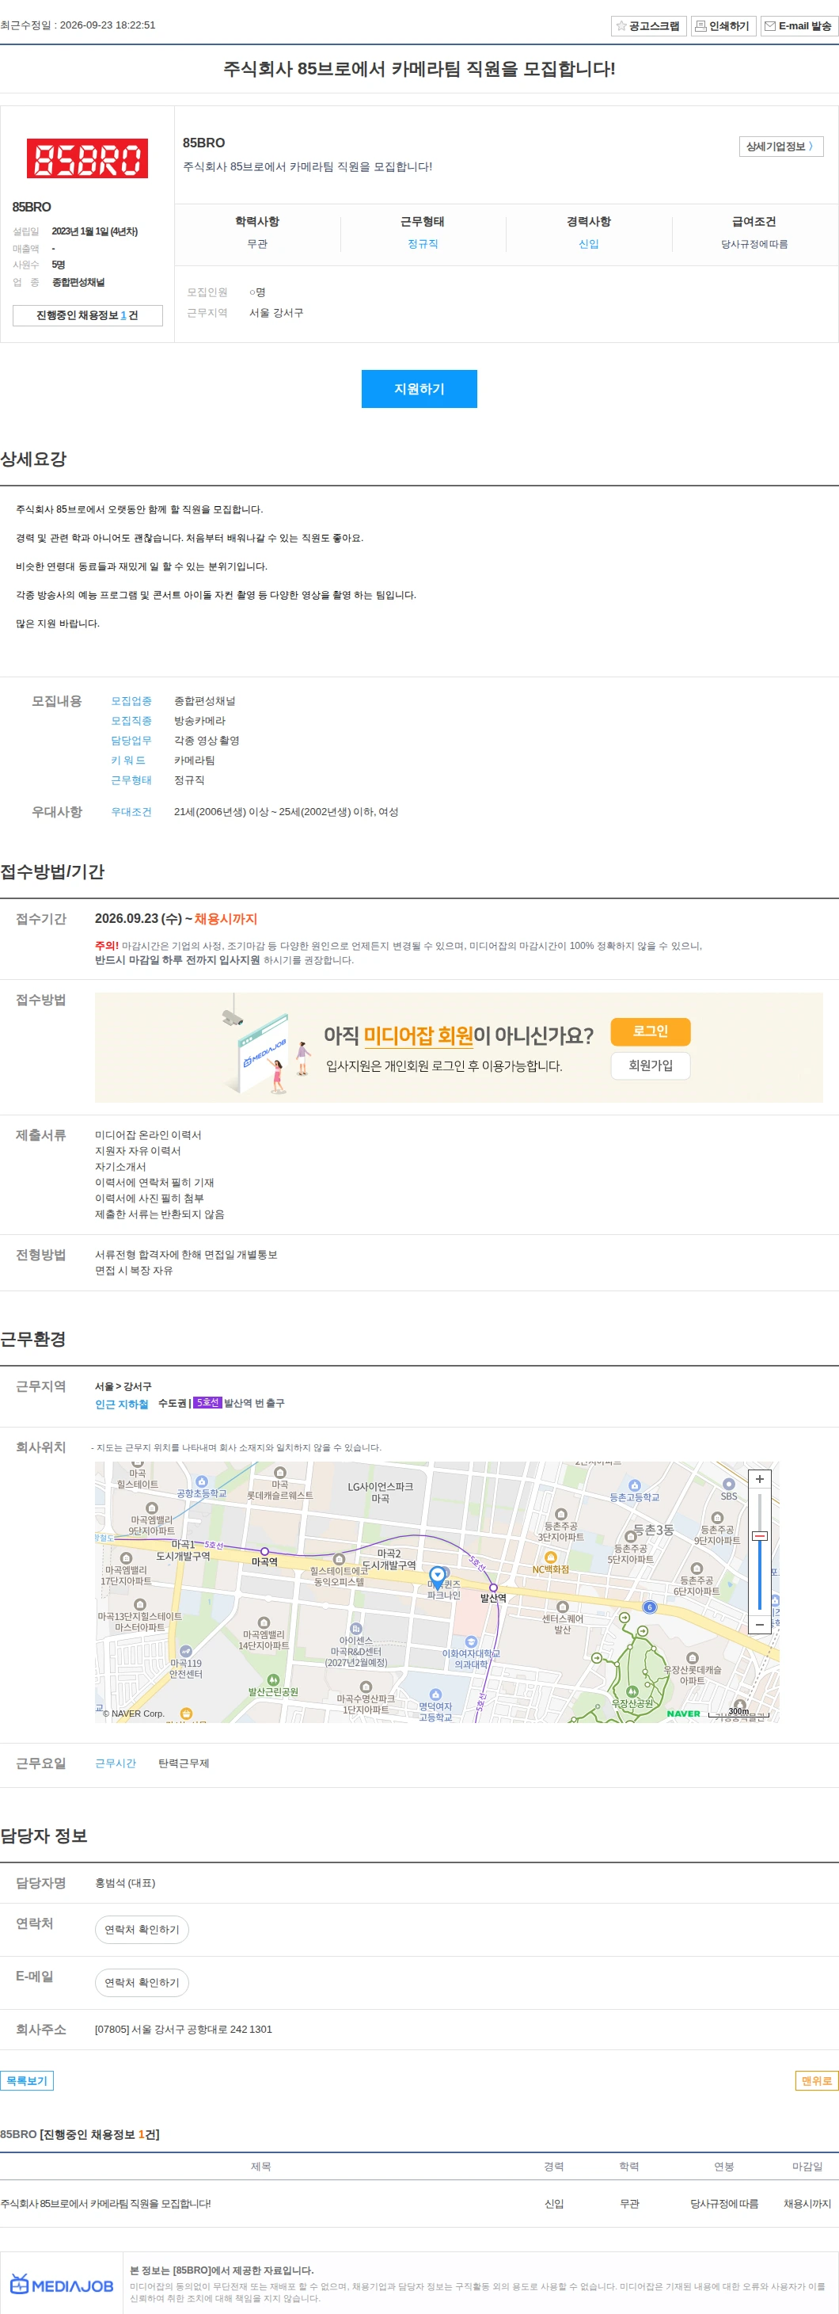Click 연락처 확인하기 in 연락처 row
Image resolution: width=839 pixels, height=2314 pixels.
point(142,1930)
